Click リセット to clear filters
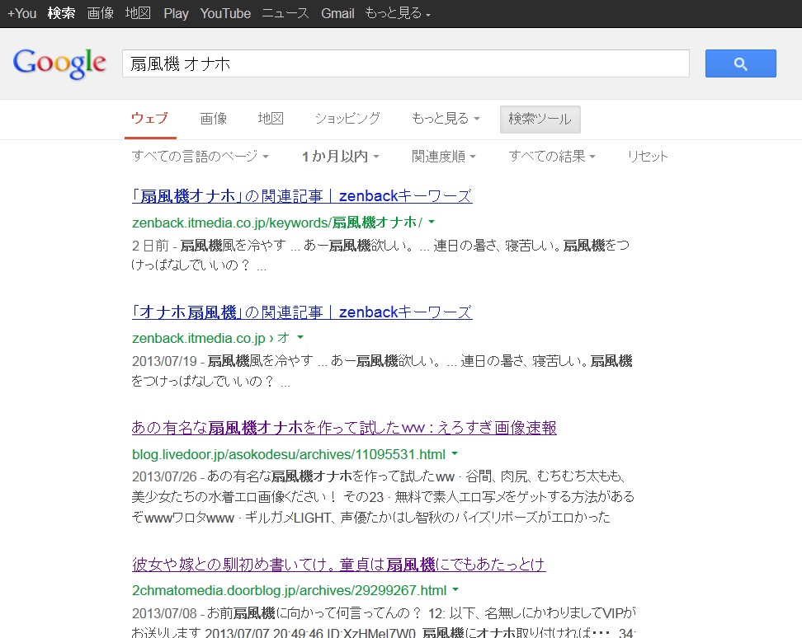 click(648, 156)
